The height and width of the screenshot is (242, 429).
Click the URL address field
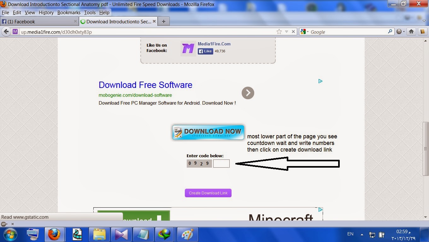148,32
